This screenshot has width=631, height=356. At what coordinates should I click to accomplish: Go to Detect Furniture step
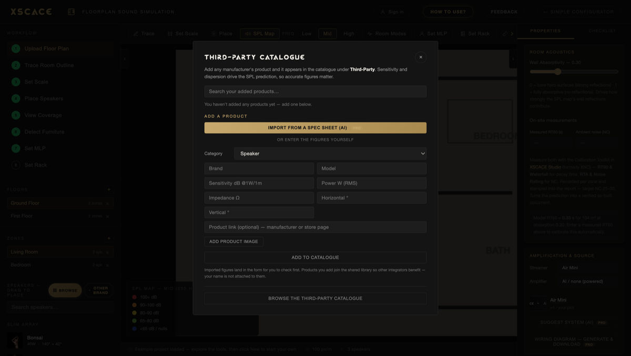coord(60,132)
